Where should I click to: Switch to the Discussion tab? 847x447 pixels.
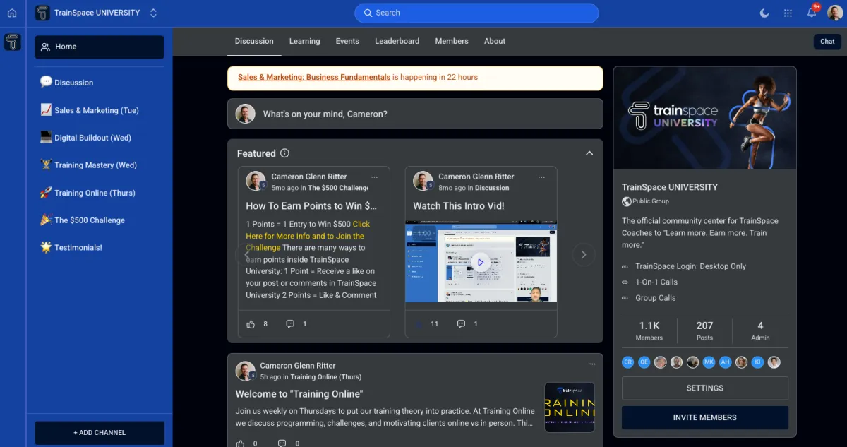[x=254, y=41]
